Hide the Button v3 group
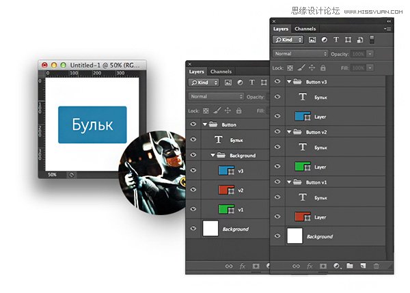410x293 pixels. point(277,81)
